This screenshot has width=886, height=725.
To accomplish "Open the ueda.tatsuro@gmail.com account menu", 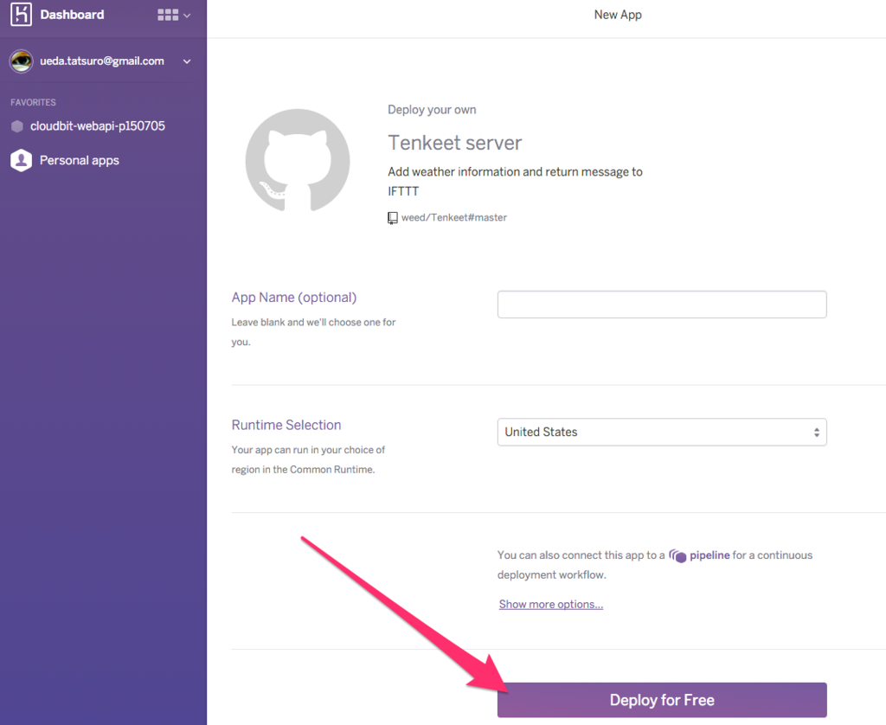I will [x=102, y=61].
